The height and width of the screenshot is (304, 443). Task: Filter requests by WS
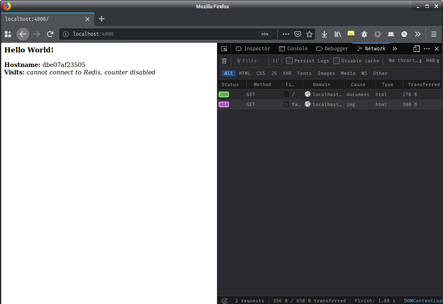coord(364,73)
